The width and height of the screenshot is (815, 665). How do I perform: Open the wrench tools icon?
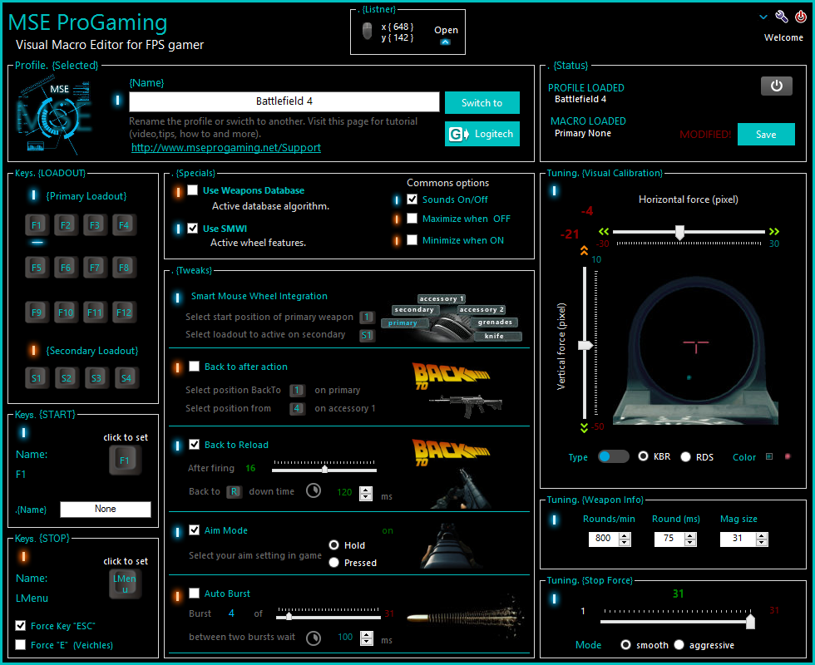(781, 16)
